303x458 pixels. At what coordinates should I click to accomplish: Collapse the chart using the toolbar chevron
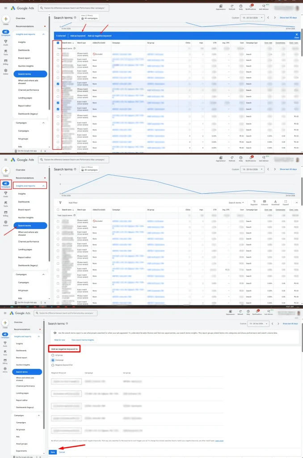point(297,203)
